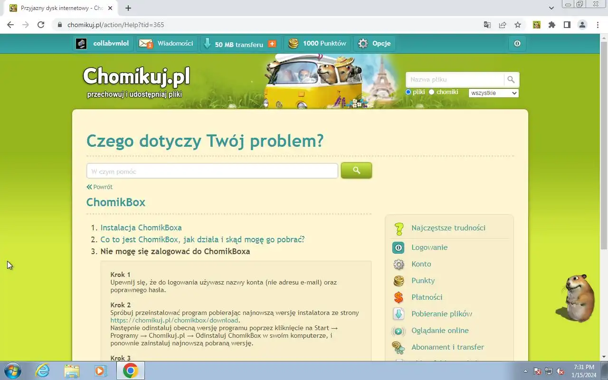Image resolution: width=608 pixels, height=380 pixels.
Task: Open the Logowanie help category
Action: point(429,247)
